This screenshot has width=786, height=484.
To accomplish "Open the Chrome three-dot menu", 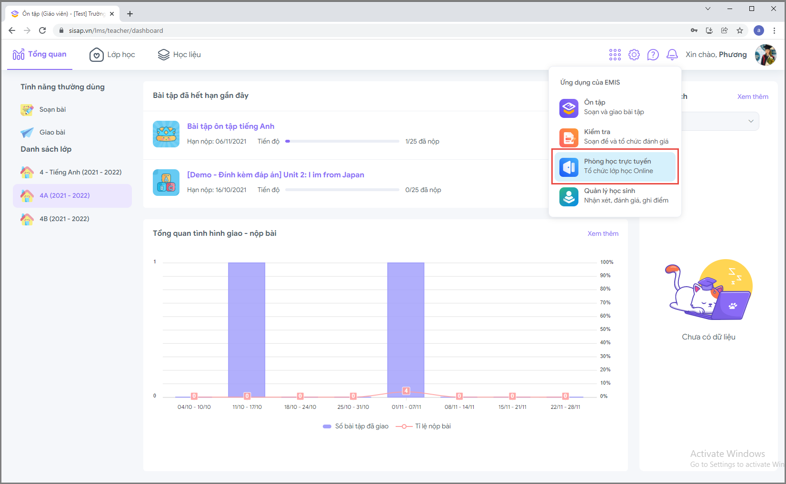I will [x=775, y=30].
